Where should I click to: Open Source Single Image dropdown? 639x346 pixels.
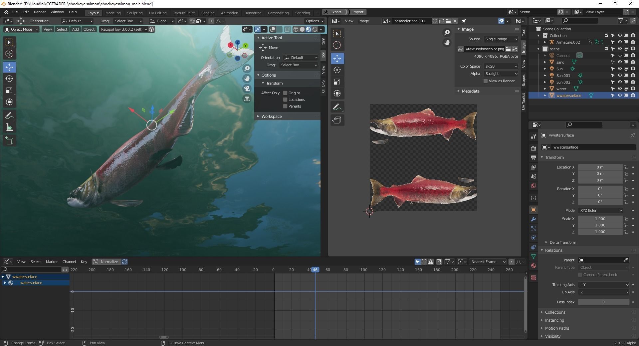501,39
